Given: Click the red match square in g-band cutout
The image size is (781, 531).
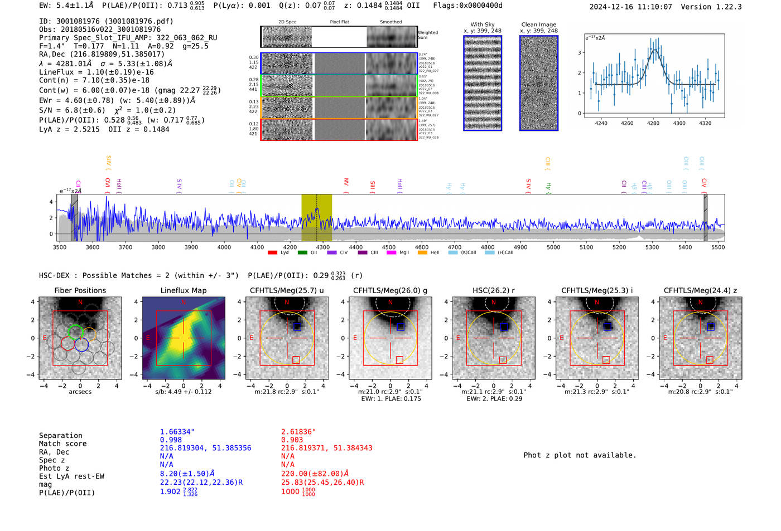Looking at the screenshot, I should coord(399,360).
